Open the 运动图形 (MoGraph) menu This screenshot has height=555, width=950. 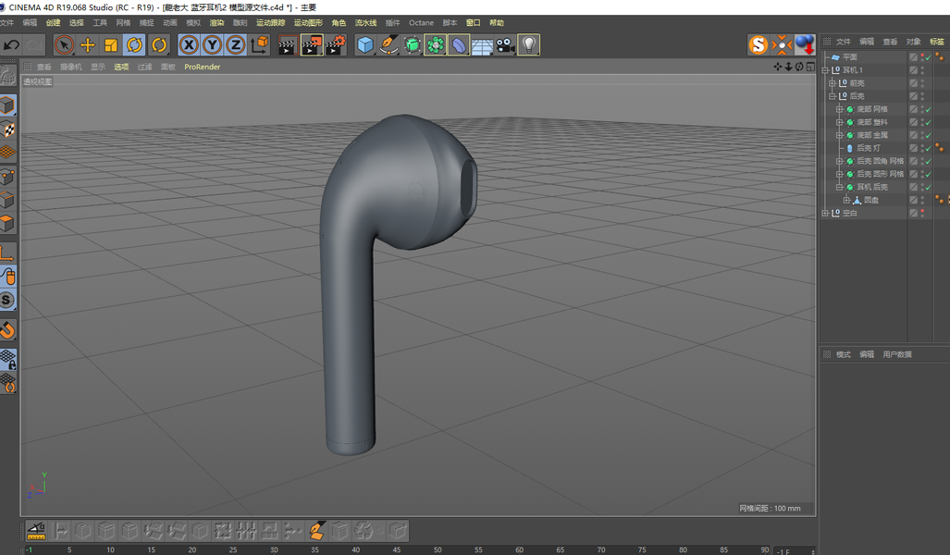coord(308,22)
